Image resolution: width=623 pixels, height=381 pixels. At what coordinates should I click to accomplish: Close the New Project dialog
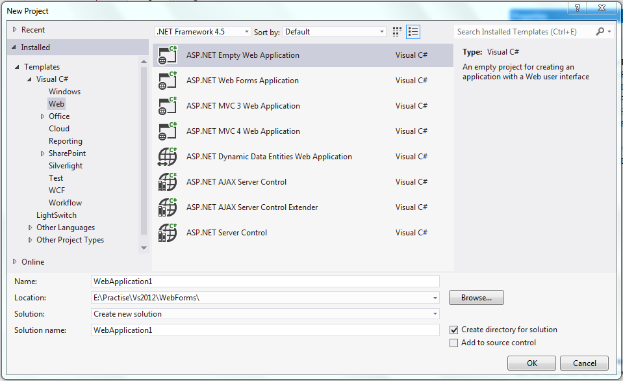tap(602, 8)
